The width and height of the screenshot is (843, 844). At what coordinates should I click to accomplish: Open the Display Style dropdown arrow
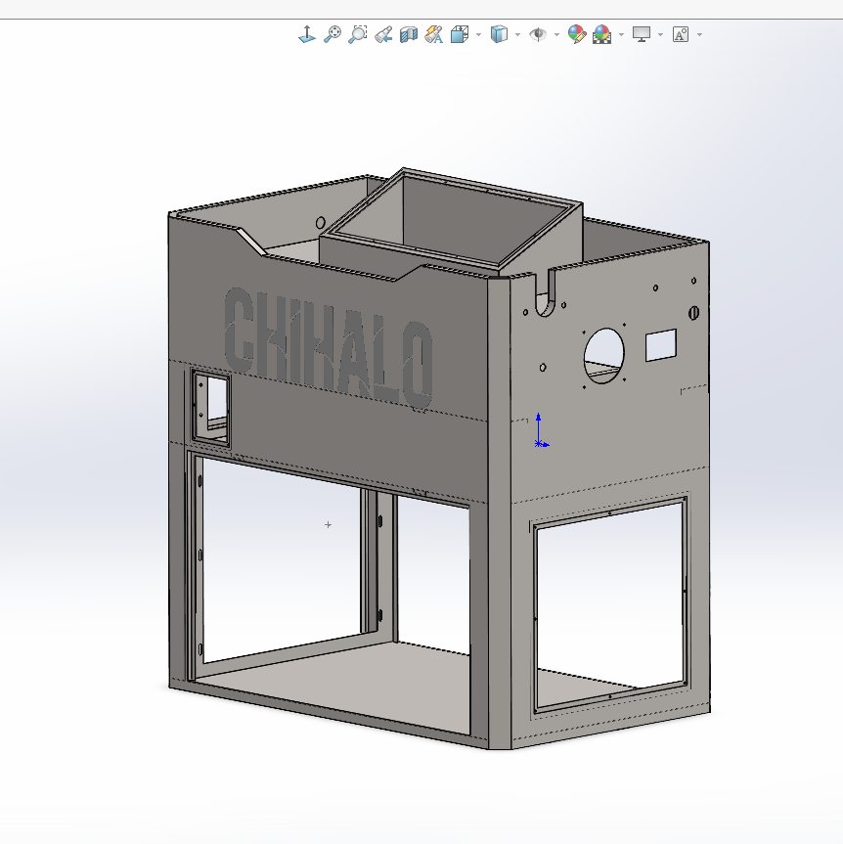(517, 35)
